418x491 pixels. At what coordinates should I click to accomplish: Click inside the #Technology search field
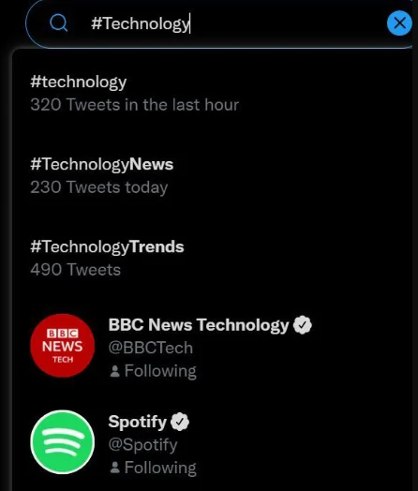[x=218, y=23]
